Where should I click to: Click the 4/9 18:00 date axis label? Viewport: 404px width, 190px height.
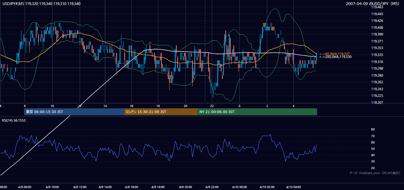[158, 187]
